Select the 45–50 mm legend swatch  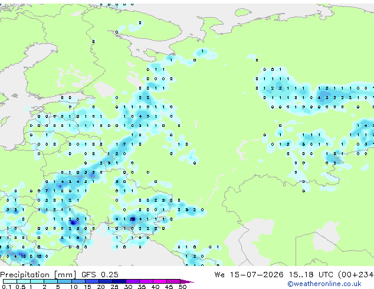(173, 281)
